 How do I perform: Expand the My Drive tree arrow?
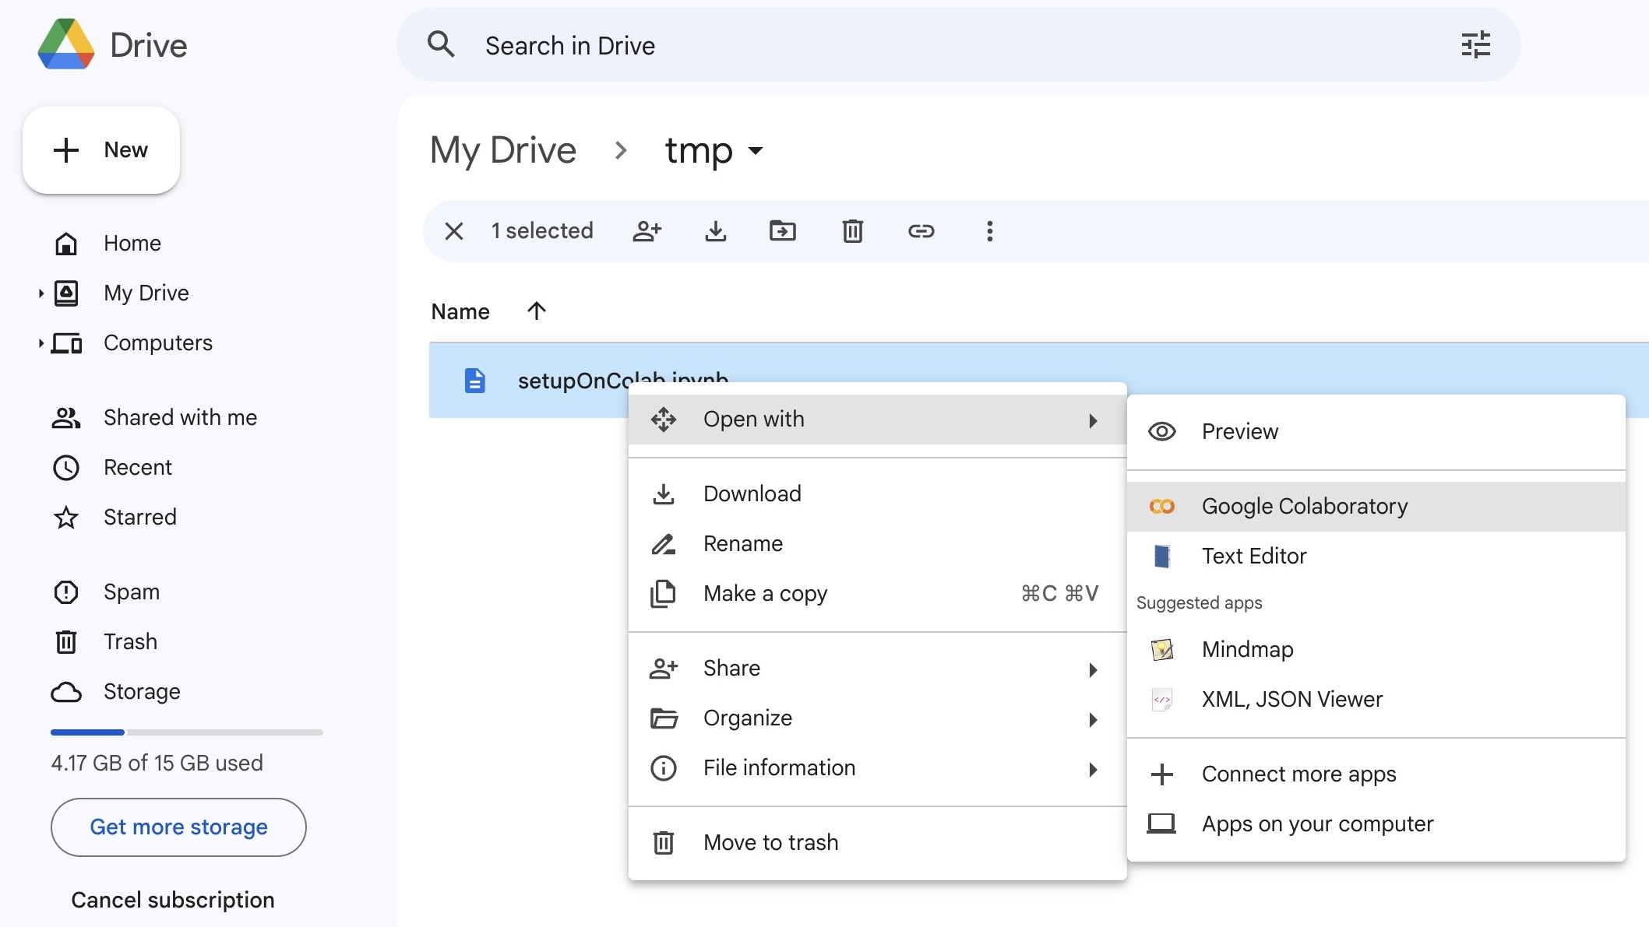click(x=41, y=293)
